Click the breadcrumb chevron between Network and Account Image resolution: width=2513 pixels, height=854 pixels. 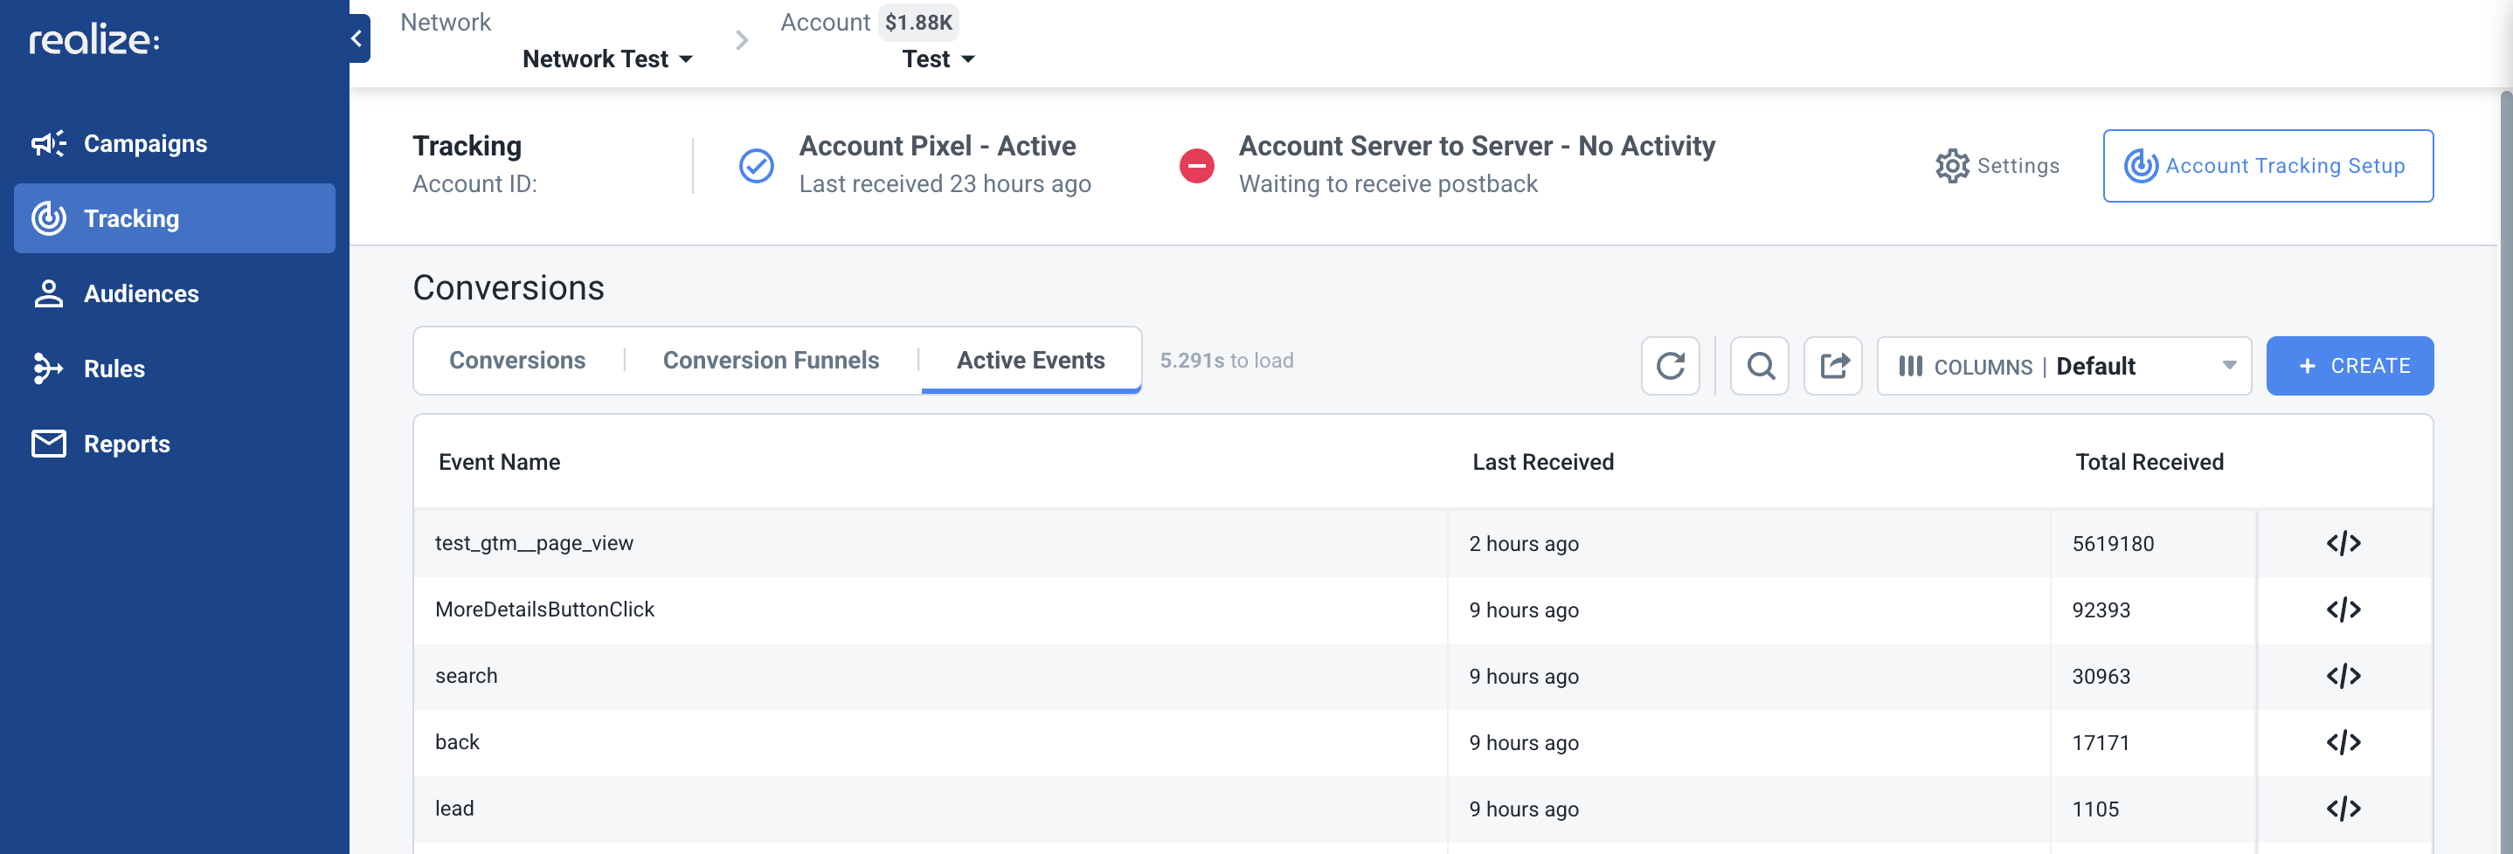pyautogui.click(x=743, y=40)
